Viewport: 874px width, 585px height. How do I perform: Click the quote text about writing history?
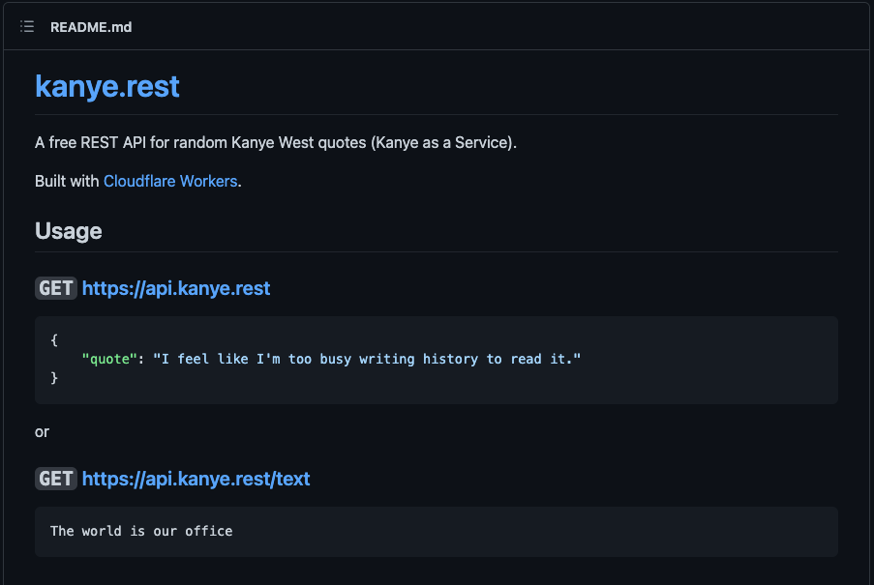(x=367, y=359)
